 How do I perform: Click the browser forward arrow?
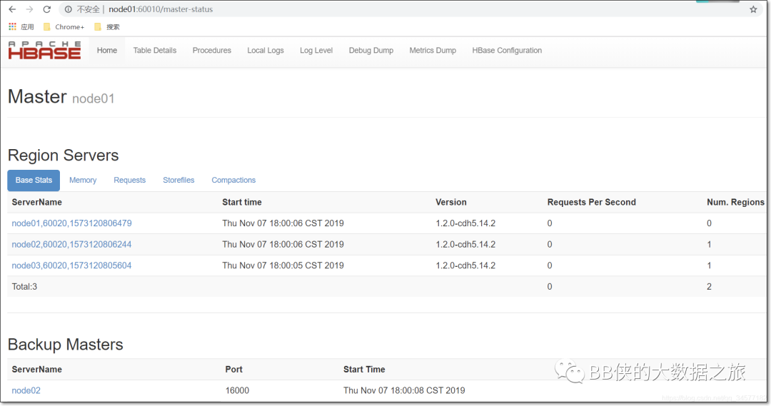[29, 9]
